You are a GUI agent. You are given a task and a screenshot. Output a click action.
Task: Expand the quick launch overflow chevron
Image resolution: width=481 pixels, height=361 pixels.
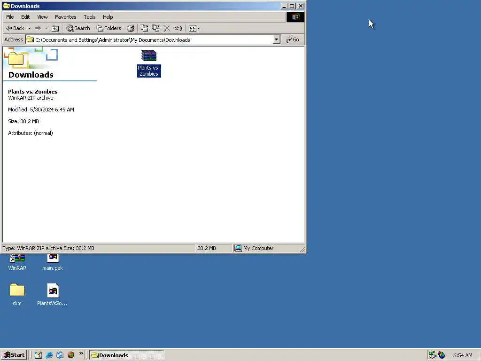coord(81,353)
